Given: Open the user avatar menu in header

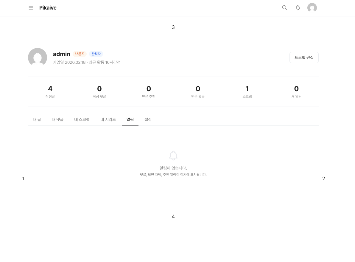Looking at the screenshot, I should tap(312, 8).
